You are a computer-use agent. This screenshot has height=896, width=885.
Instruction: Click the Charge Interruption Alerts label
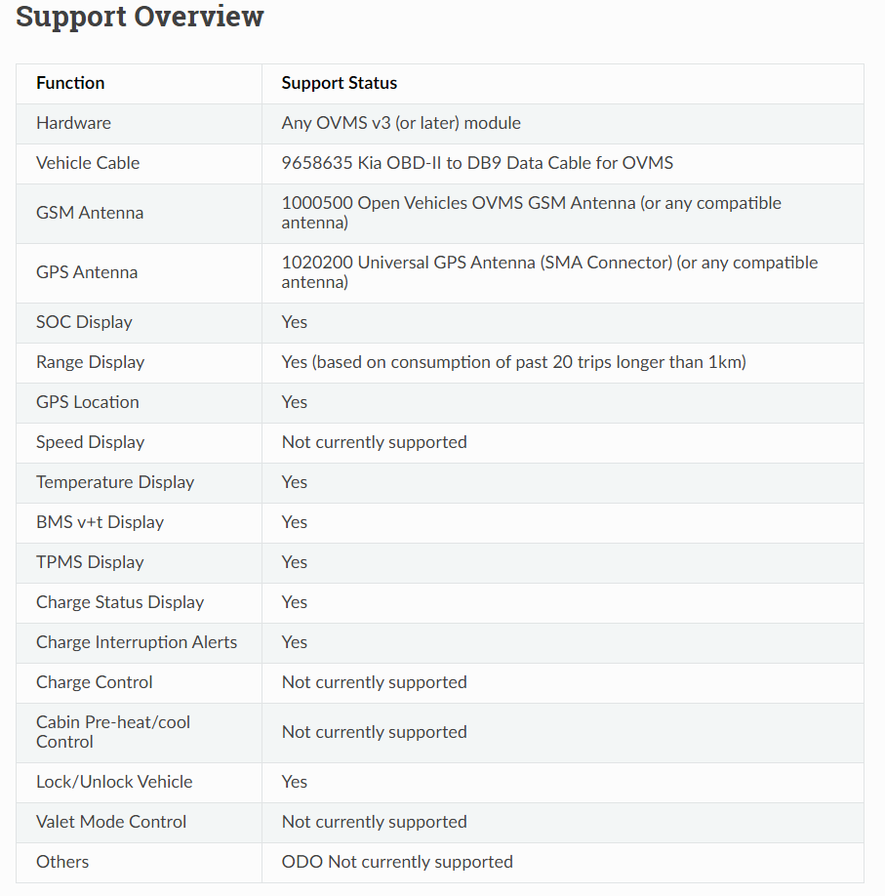coord(137,642)
